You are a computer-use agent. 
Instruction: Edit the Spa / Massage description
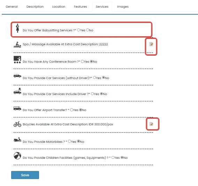[x=151, y=44]
